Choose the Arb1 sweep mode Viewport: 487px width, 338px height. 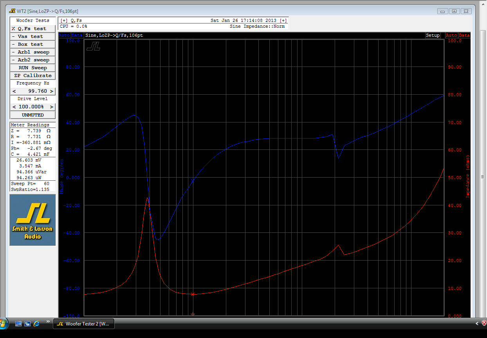32,52
